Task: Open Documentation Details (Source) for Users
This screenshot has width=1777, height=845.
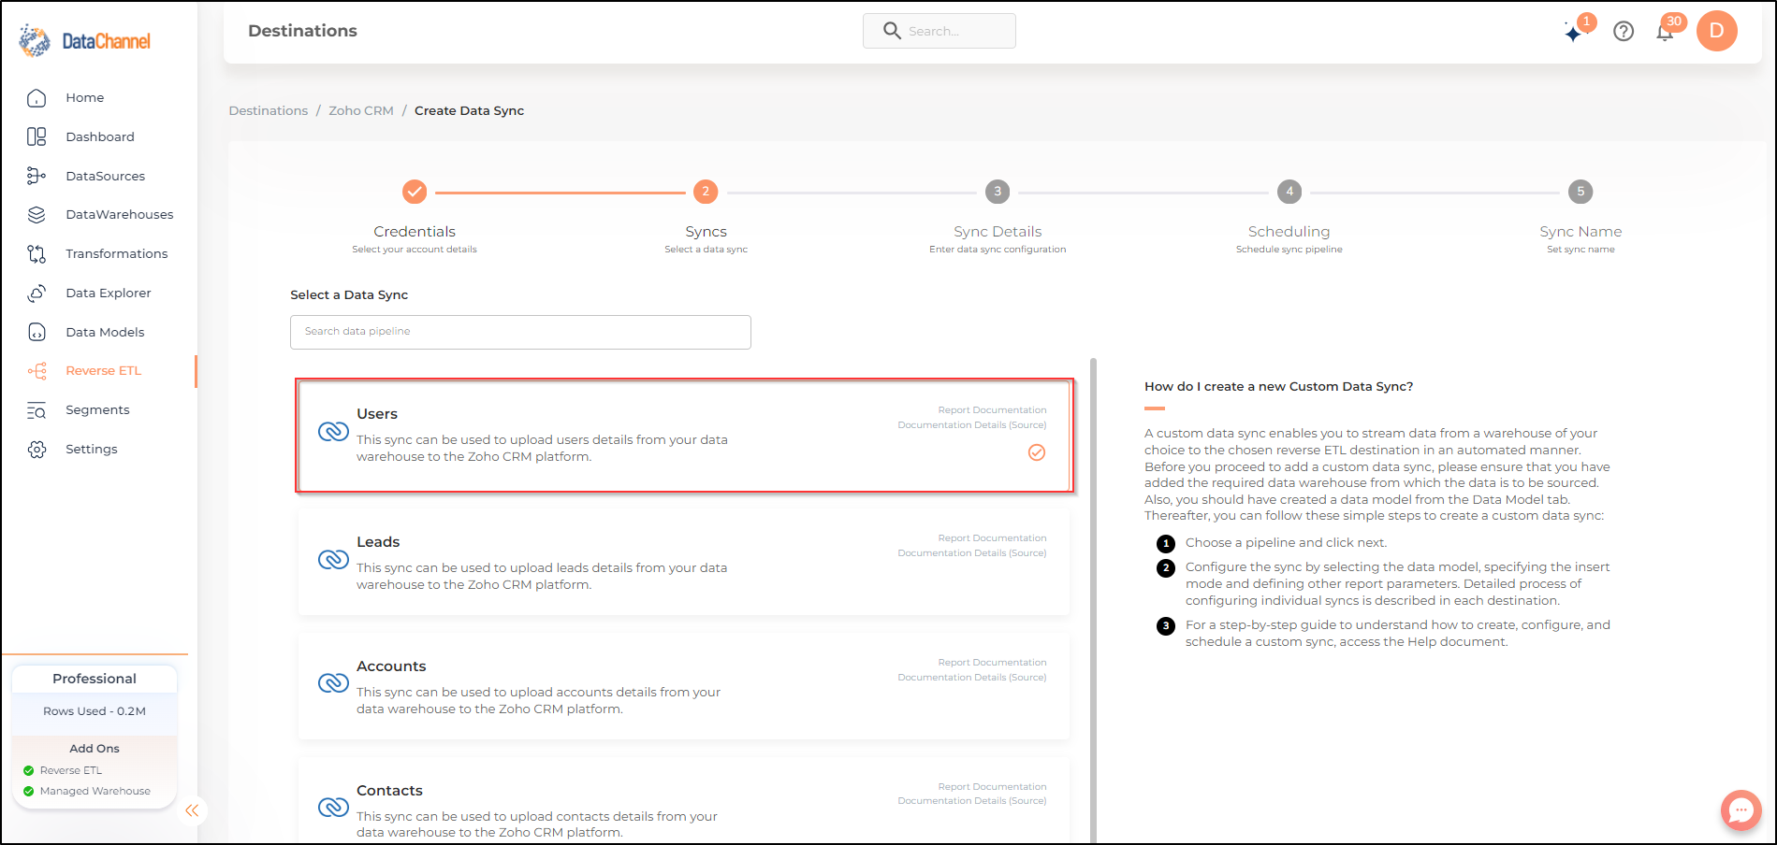Action: [x=972, y=425]
